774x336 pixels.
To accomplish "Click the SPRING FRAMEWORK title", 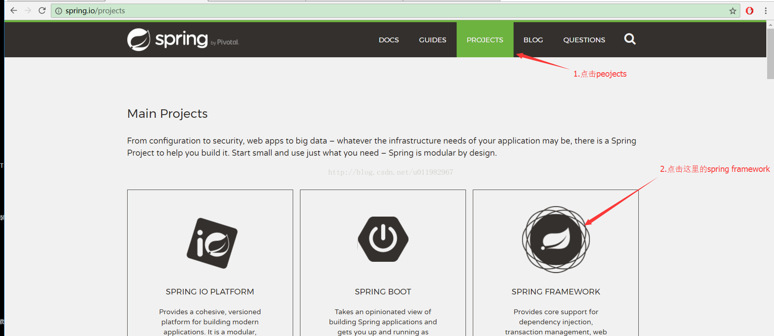I will pos(556,292).
